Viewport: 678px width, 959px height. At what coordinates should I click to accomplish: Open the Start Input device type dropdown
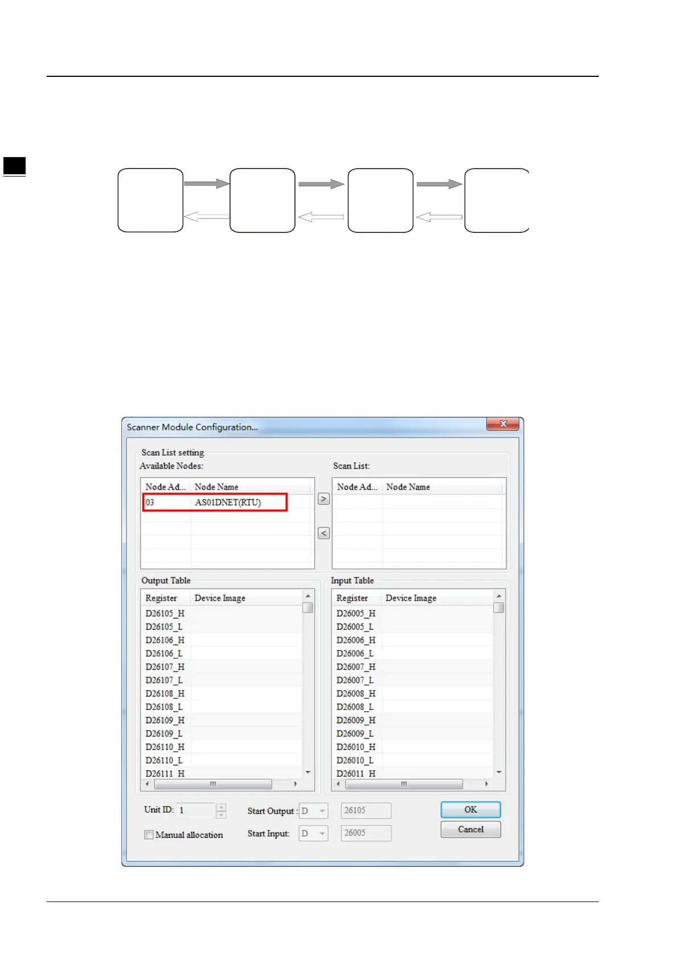(x=313, y=833)
